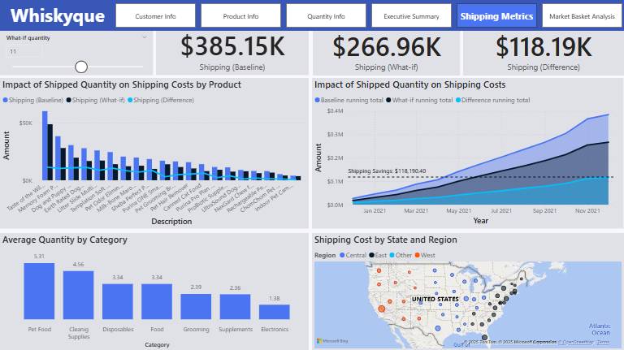Image resolution: width=624 pixels, height=350 pixels.
Task: Select the East region legend item
Action: 378,255
